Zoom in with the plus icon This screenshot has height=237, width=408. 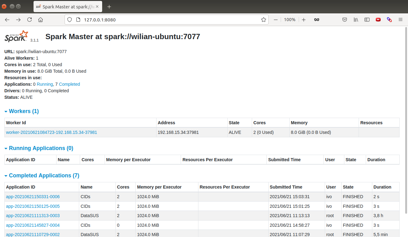(304, 20)
